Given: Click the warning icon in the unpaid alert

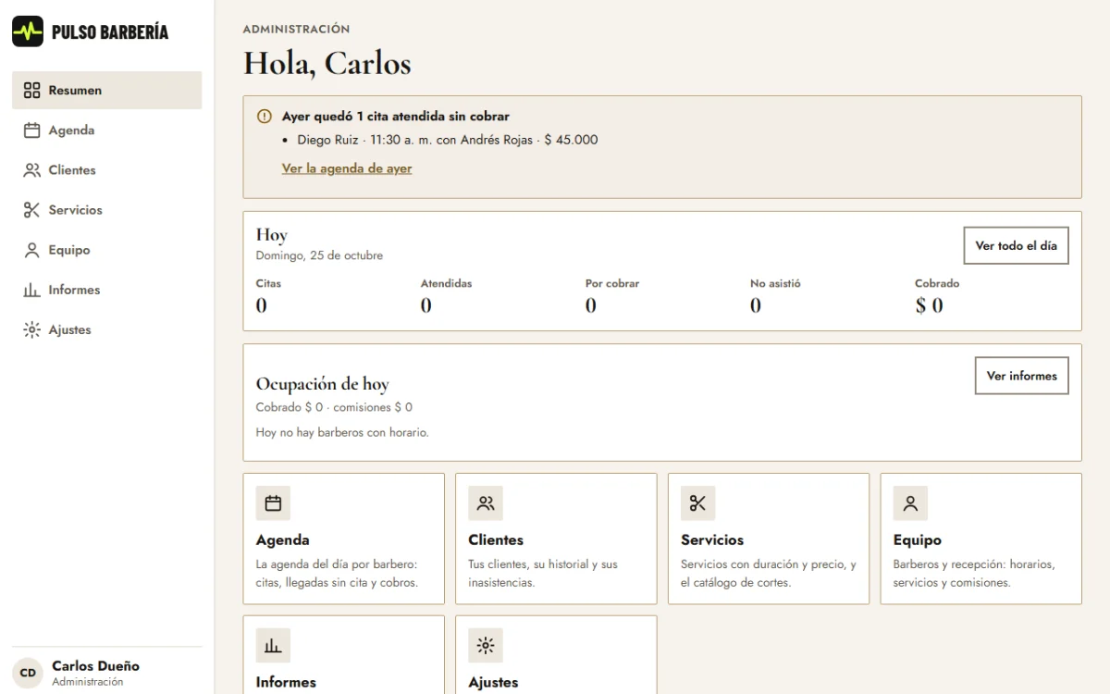Looking at the screenshot, I should (265, 117).
